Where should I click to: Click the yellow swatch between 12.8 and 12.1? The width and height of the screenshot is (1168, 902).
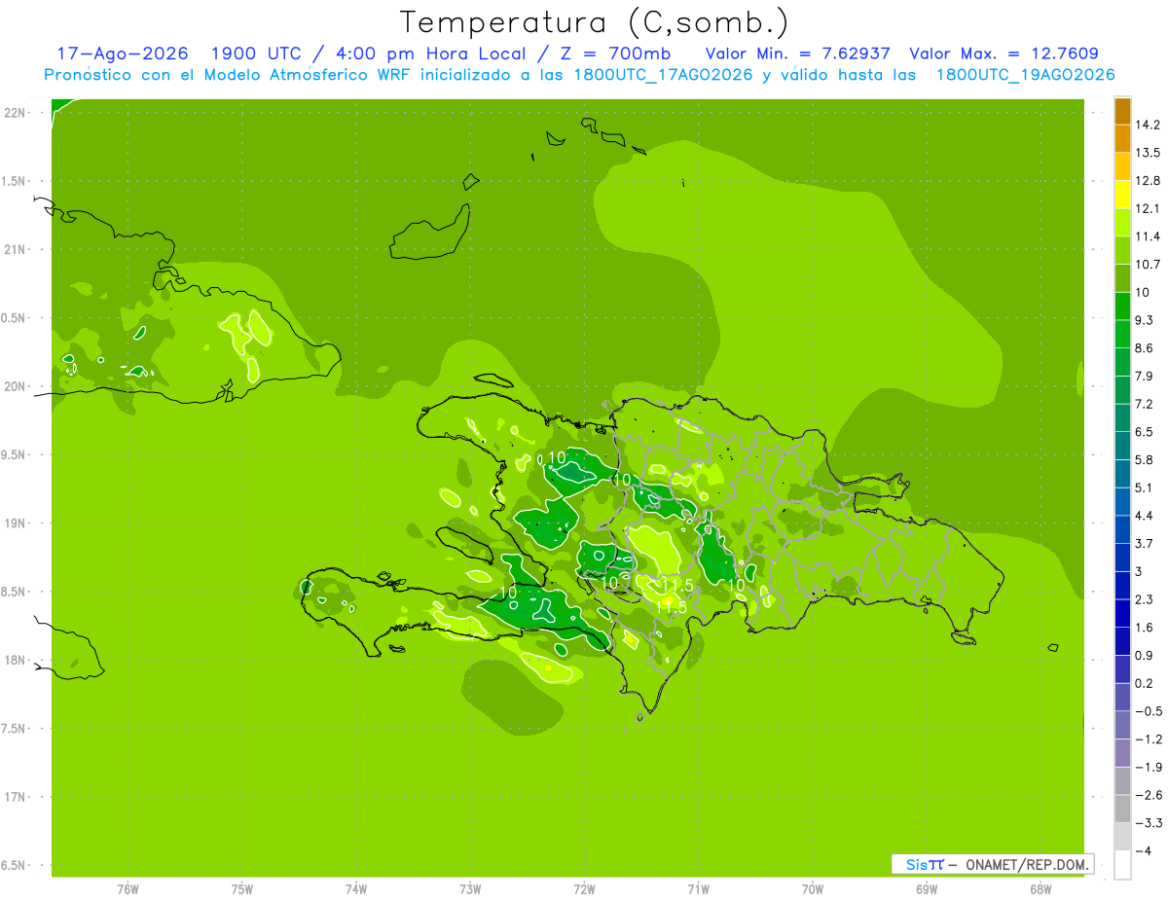tap(1122, 194)
